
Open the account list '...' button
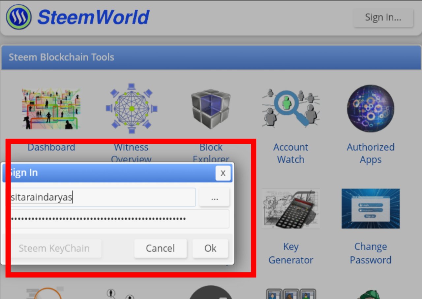coord(214,198)
